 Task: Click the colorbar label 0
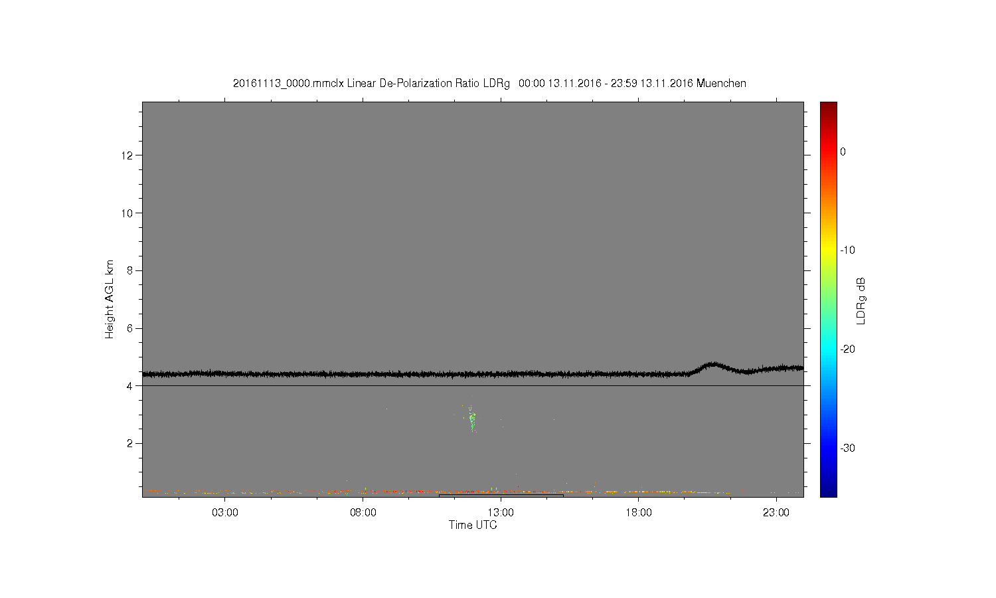click(843, 151)
